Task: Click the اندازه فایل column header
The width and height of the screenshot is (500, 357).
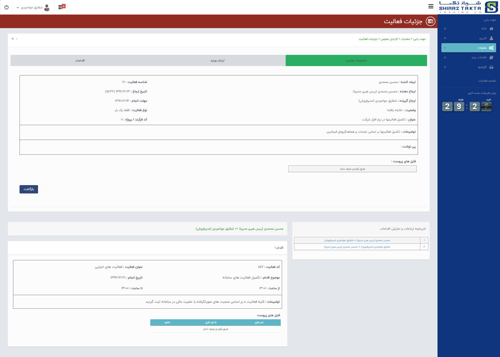Action: pos(211,322)
